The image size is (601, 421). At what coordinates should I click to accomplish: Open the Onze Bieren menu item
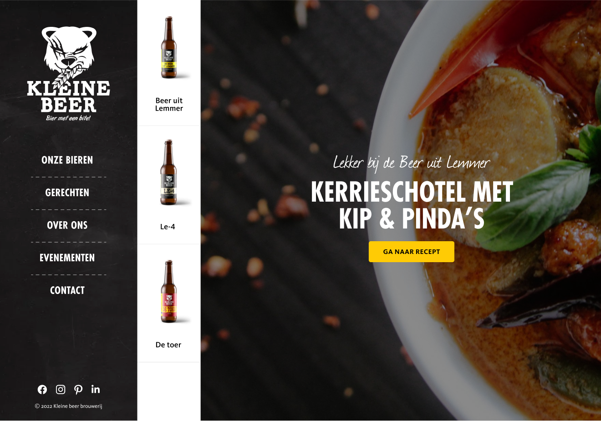[67, 160]
